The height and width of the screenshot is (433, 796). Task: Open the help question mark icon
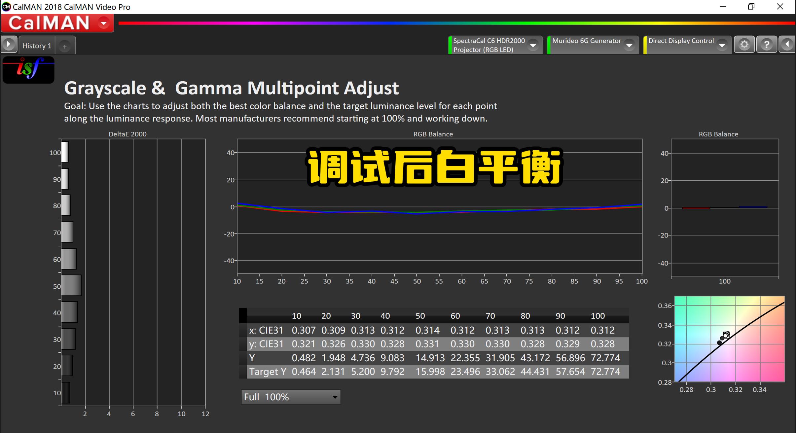tap(767, 44)
